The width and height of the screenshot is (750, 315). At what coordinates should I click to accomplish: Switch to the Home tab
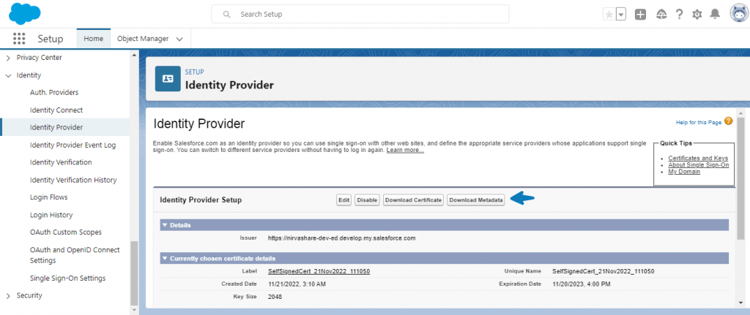[x=93, y=39]
